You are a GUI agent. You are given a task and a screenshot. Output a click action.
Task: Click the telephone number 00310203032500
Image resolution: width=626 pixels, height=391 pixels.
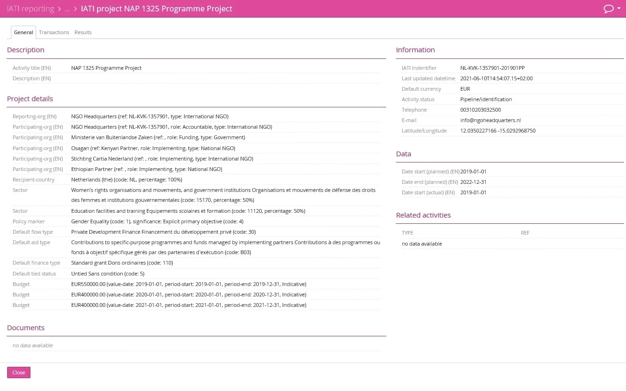click(x=480, y=110)
